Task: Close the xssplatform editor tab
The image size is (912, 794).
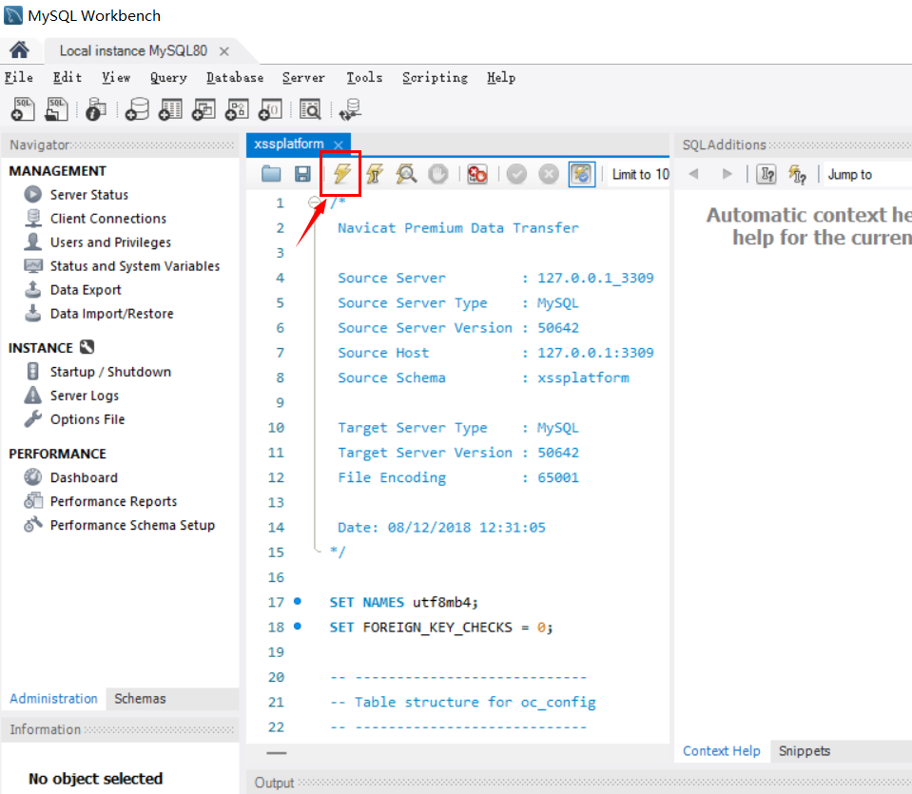Action: click(x=339, y=145)
